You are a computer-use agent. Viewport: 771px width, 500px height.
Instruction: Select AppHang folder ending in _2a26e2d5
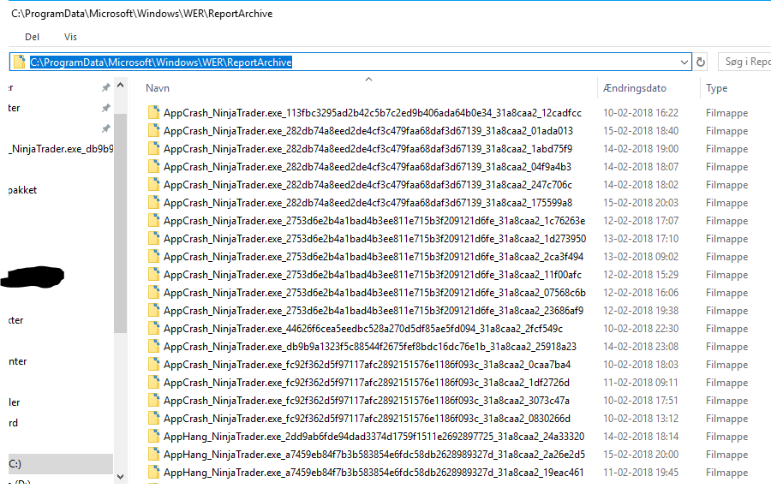(x=374, y=455)
